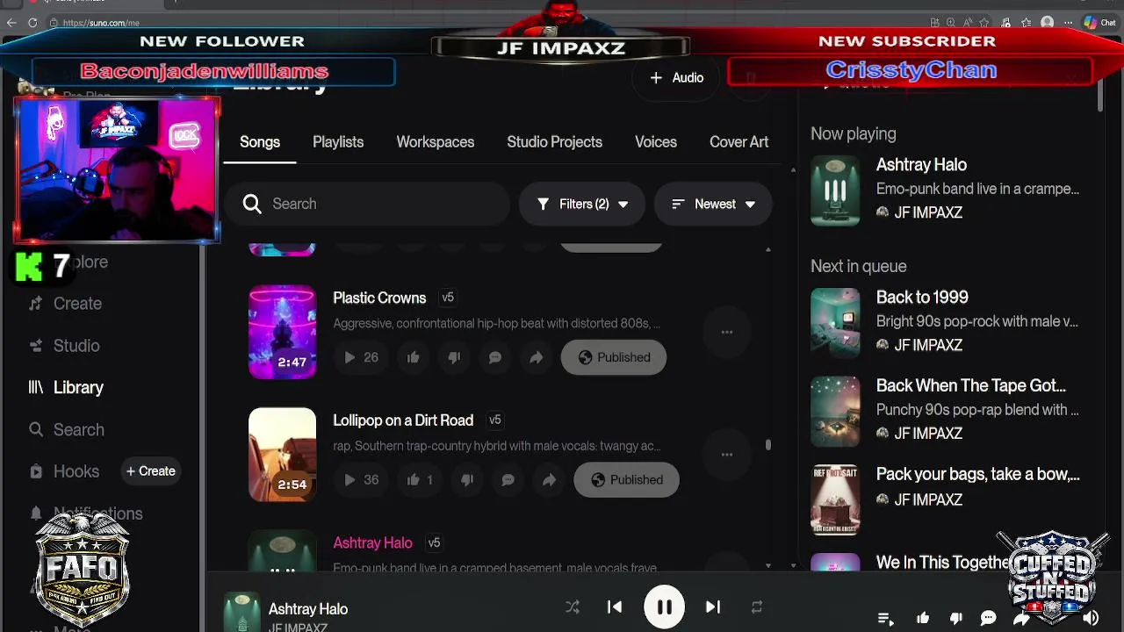Open Lollipop on a Dirt Road title
The width and height of the screenshot is (1124, 632).
(x=403, y=420)
